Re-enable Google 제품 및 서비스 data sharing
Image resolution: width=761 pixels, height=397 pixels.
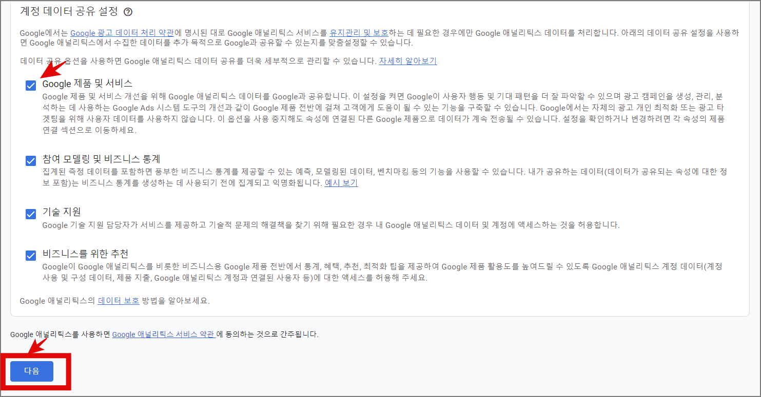[31, 85]
